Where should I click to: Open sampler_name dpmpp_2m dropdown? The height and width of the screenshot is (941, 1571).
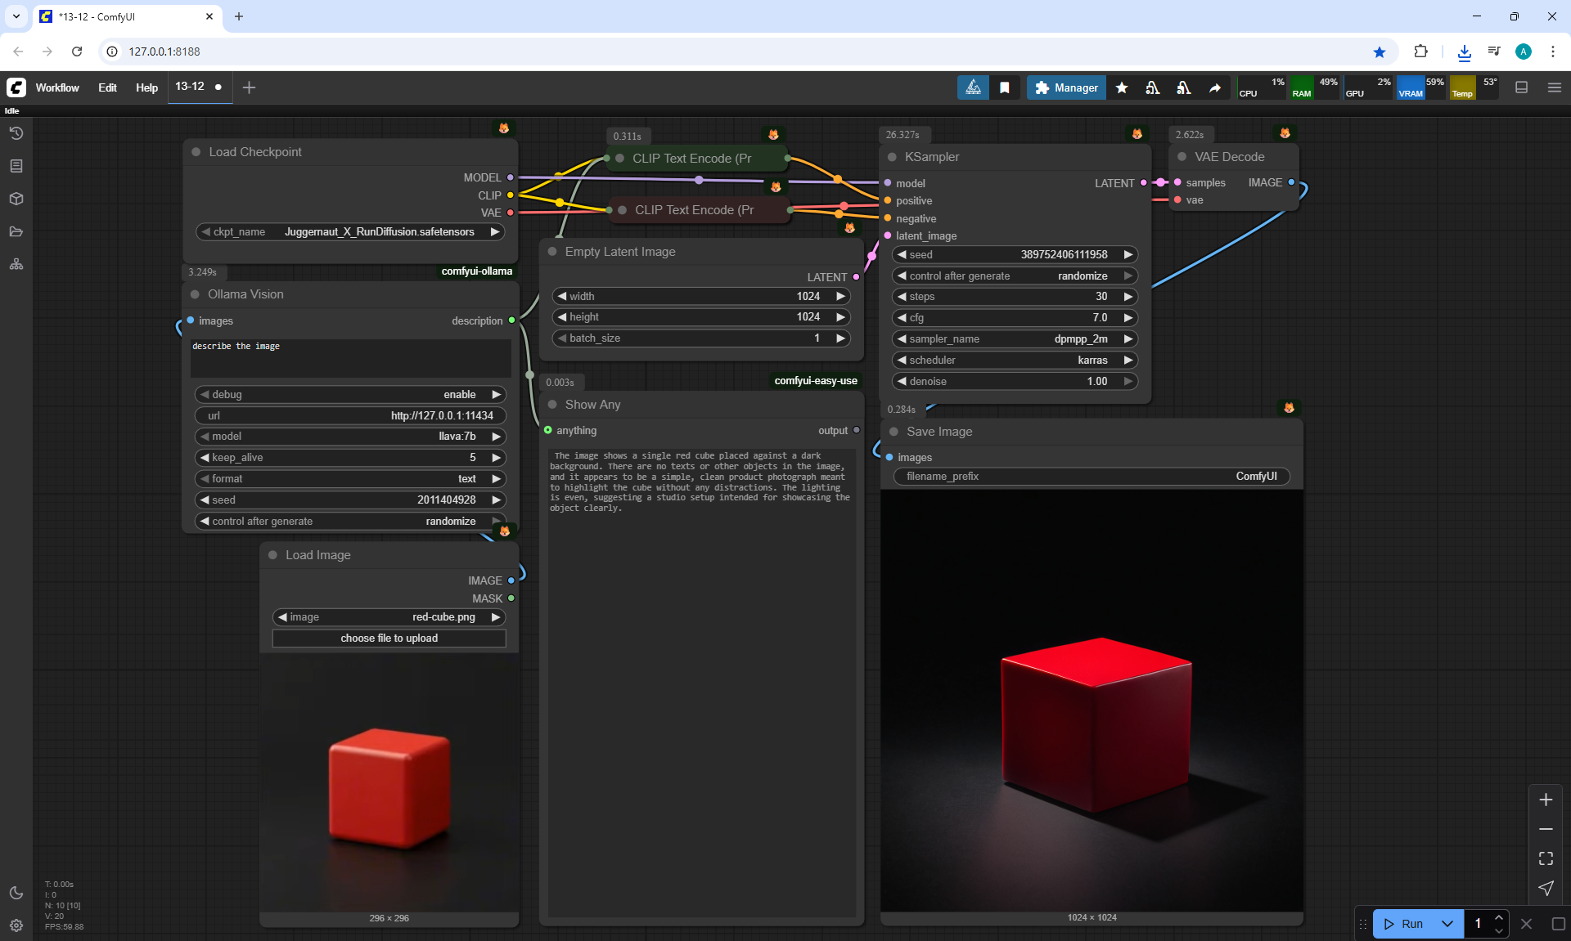pyautogui.click(x=1014, y=338)
